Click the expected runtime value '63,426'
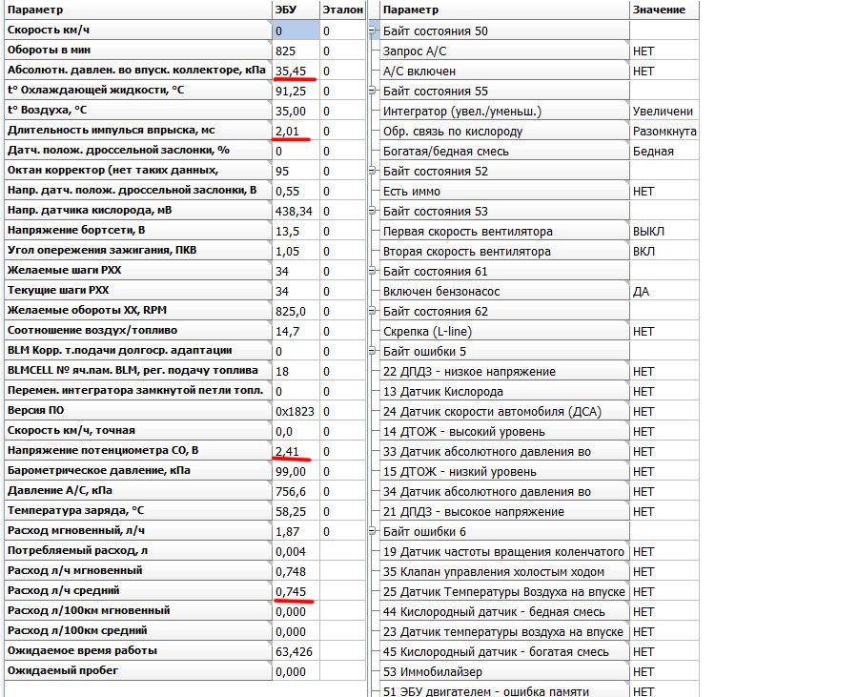The height and width of the screenshot is (697, 858). pyautogui.click(x=294, y=651)
